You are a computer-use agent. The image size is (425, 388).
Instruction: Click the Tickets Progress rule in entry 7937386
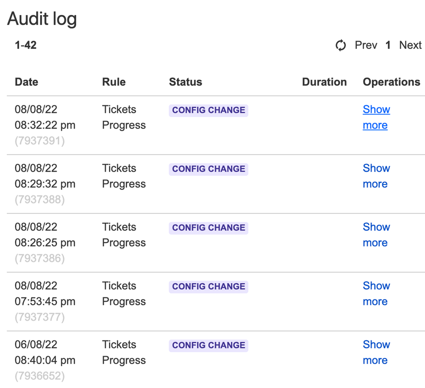(x=123, y=235)
